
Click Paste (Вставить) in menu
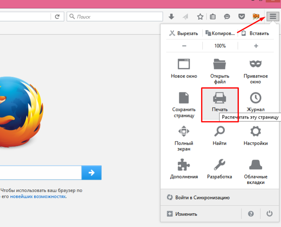[x=256, y=33]
